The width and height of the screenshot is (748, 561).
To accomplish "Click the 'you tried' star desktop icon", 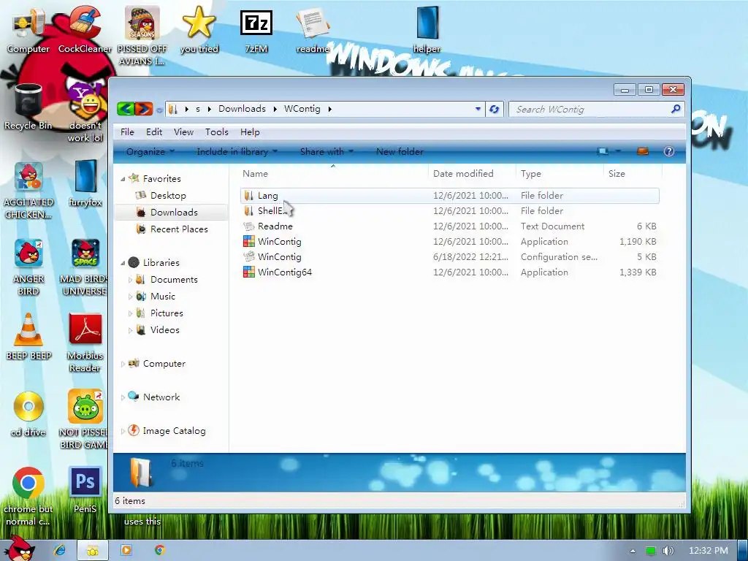I will click(x=199, y=29).
